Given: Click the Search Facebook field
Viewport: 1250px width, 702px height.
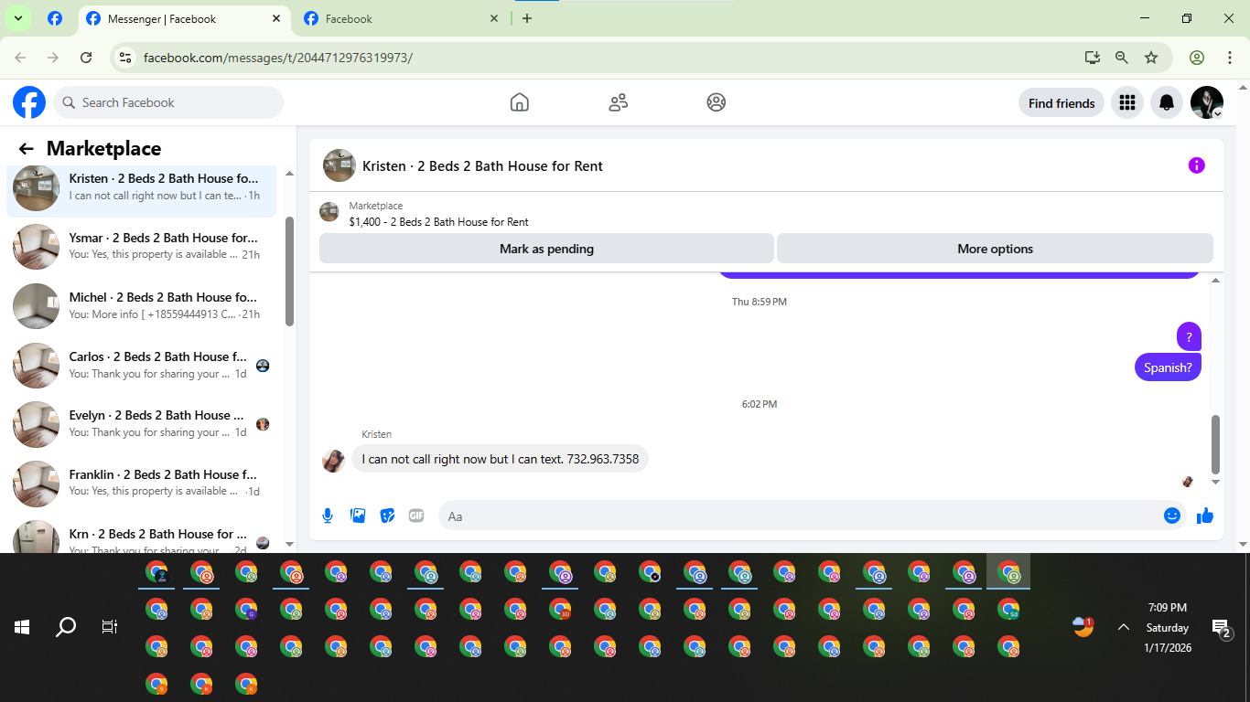Looking at the screenshot, I should (x=168, y=102).
